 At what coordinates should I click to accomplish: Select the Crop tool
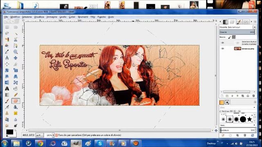[16, 64]
